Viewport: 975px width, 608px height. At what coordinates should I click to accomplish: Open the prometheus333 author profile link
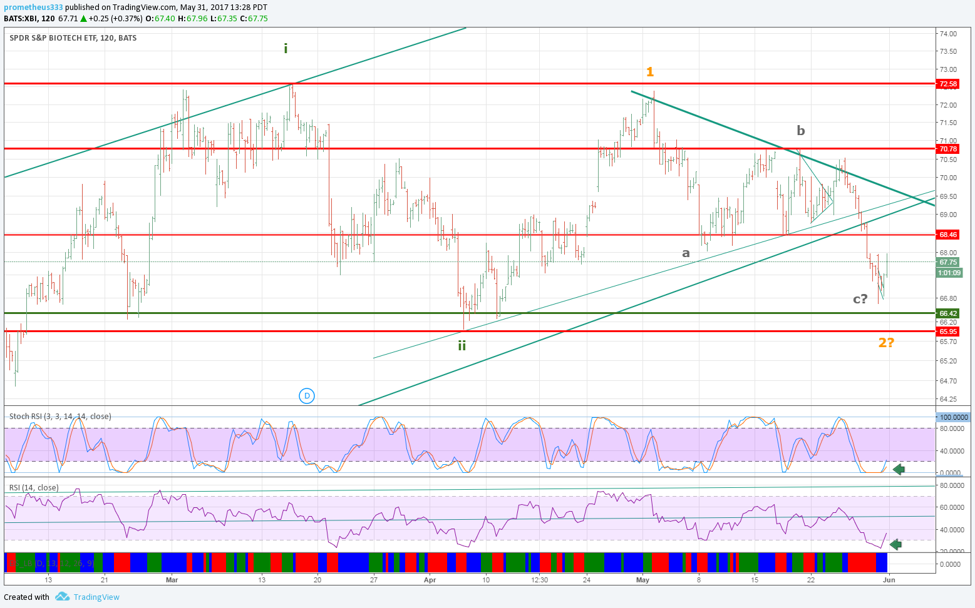33,8
